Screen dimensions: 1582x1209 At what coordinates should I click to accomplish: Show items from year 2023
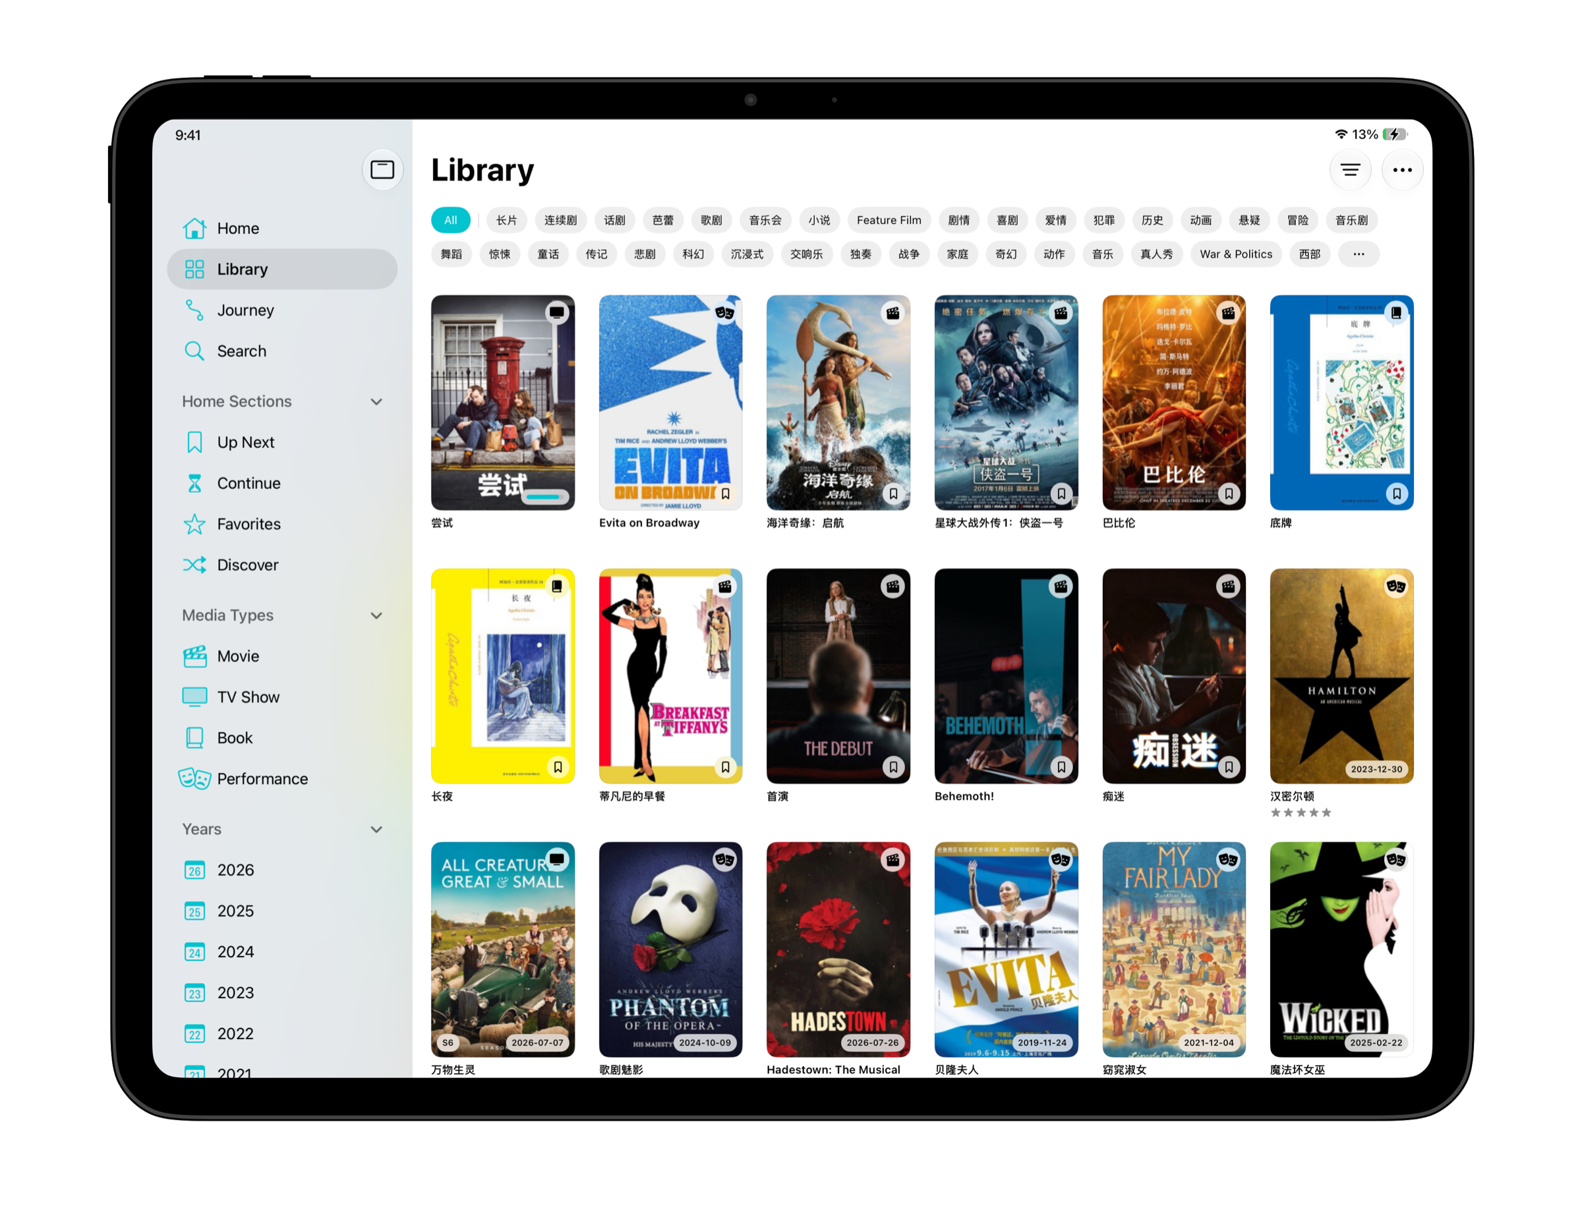pyautogui.click(x=281, y=994)
